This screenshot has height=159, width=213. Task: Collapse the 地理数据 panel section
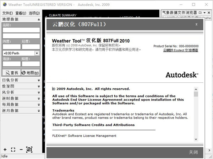(x=38, y=19)
